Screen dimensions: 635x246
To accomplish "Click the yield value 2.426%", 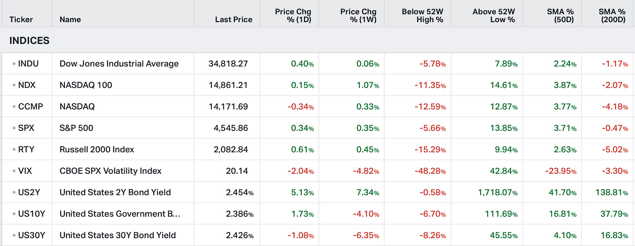I will [239, 236].
